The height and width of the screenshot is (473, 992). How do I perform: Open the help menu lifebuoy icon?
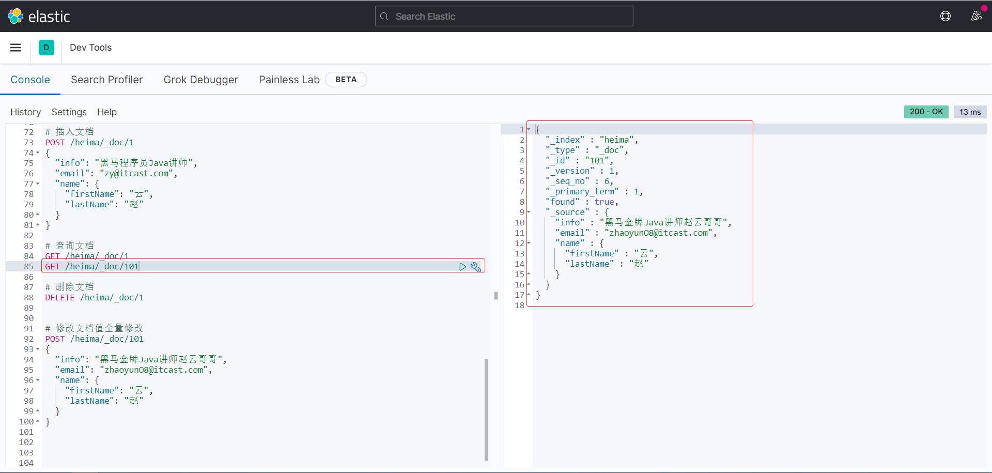946,16
